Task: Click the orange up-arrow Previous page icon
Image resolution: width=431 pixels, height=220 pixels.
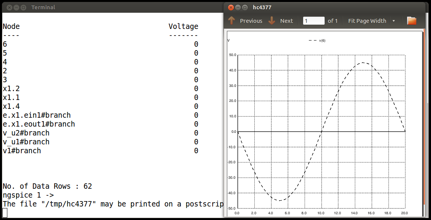Action: 232,21
